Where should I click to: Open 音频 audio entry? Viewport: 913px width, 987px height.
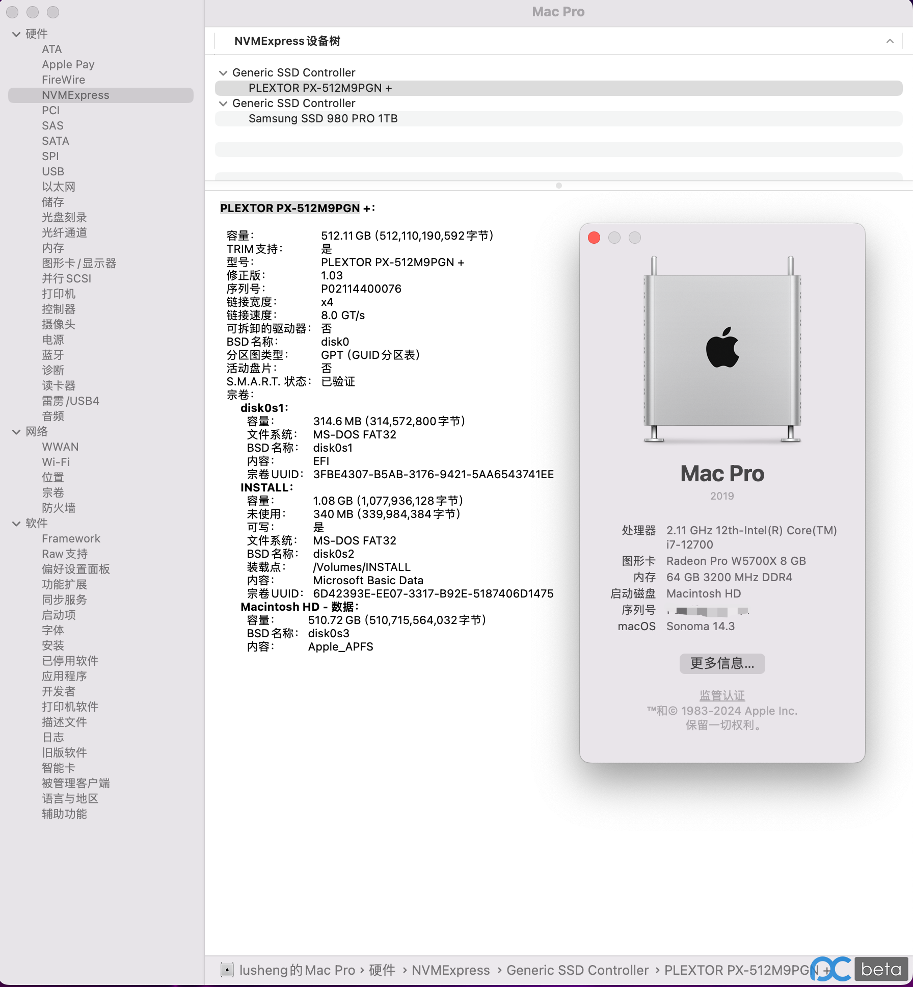(53, 417)
